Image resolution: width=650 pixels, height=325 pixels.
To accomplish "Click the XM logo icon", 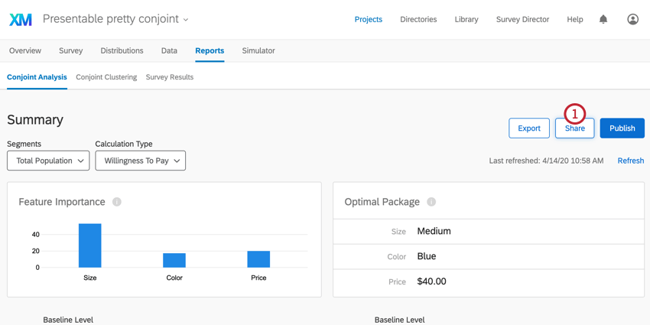I will (21, 20).
